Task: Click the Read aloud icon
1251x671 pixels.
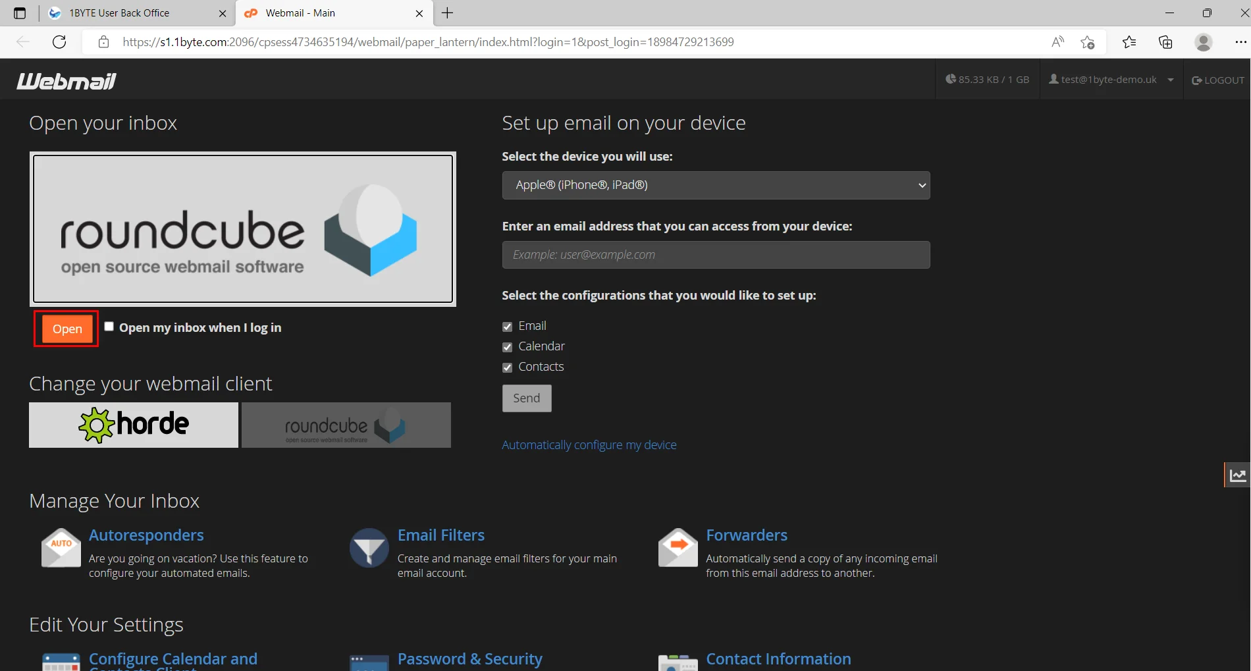Action: point(1057,42)
